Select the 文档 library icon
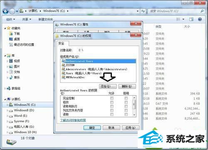 pyautogui.click(x=11, y=72)
